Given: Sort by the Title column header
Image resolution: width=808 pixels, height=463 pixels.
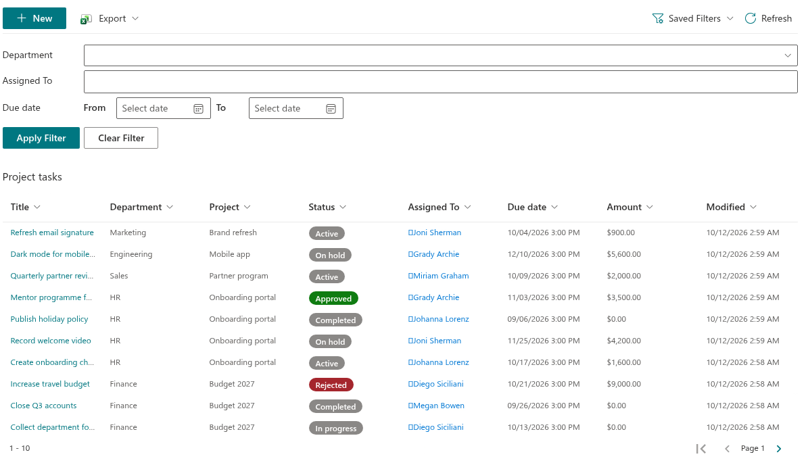Looking at the screenshot, I should [x=25, y=207].
